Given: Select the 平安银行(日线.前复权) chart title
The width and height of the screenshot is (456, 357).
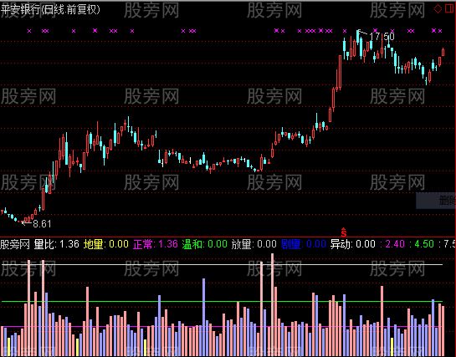Looking at the screenshot, I should click(x=50, y=9).
